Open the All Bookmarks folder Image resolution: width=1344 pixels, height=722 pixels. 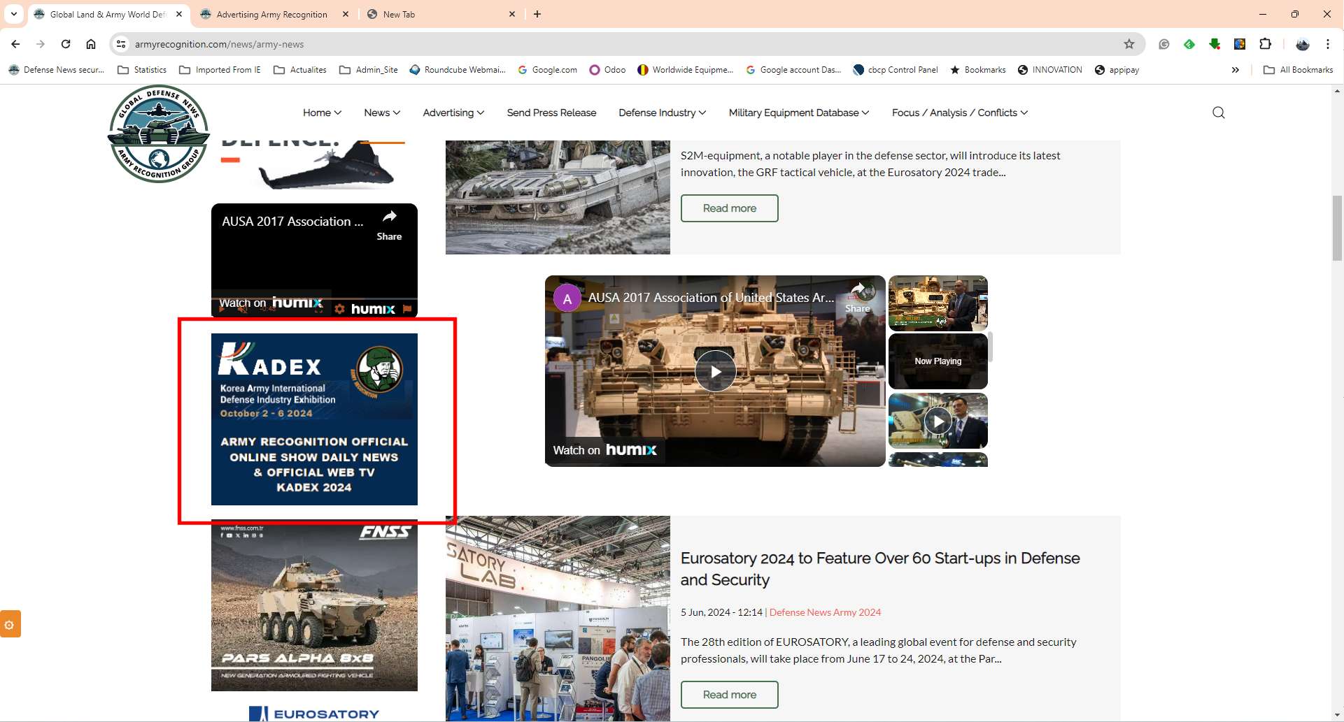point(1299,70)
